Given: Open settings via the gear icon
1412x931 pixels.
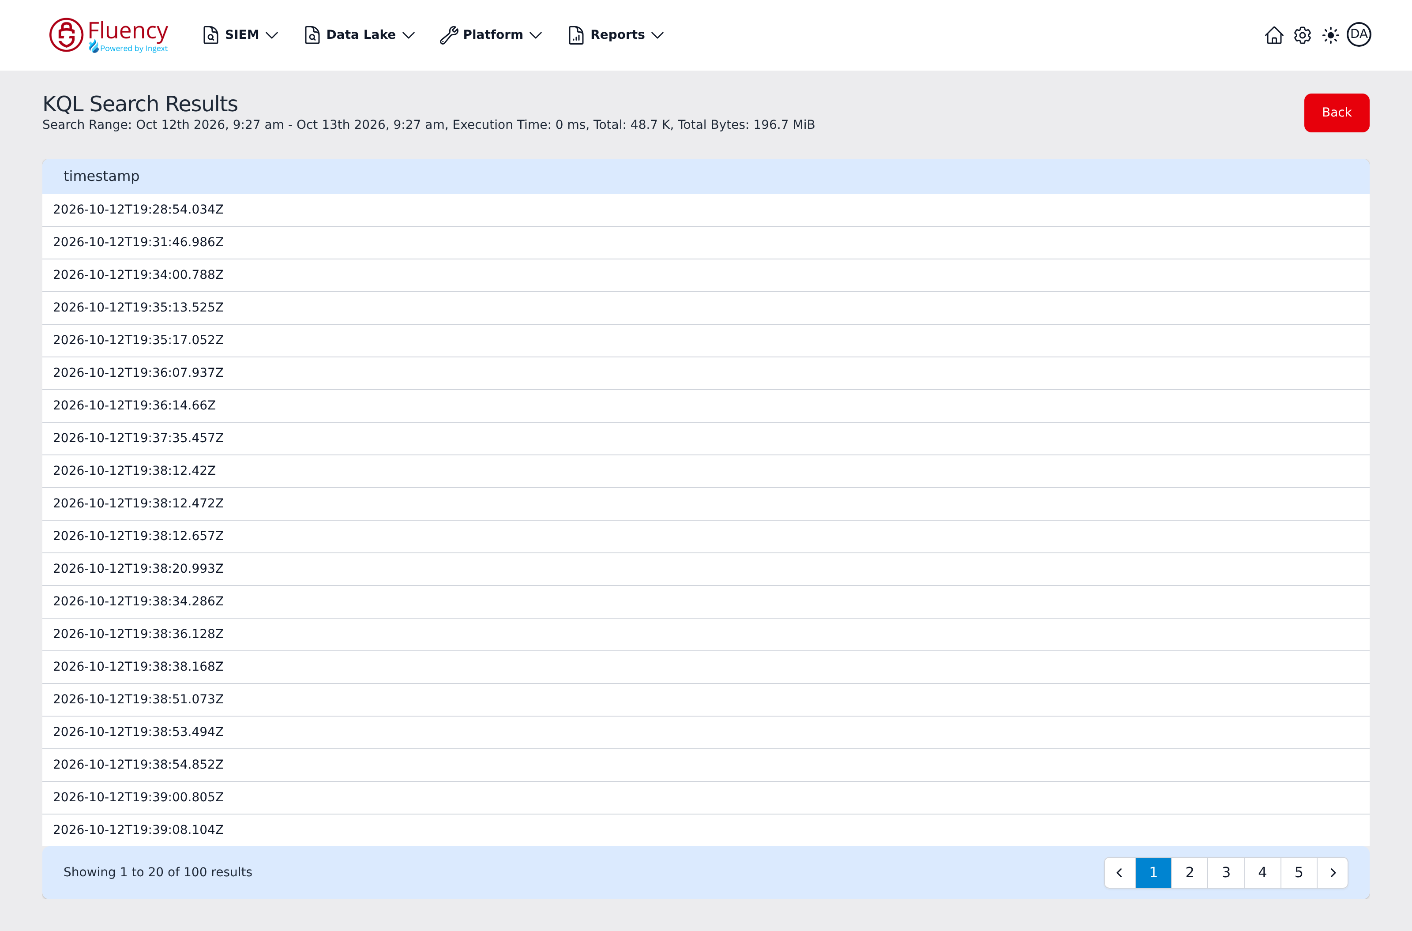Looking at the screenshot, I should [1302, 35].
